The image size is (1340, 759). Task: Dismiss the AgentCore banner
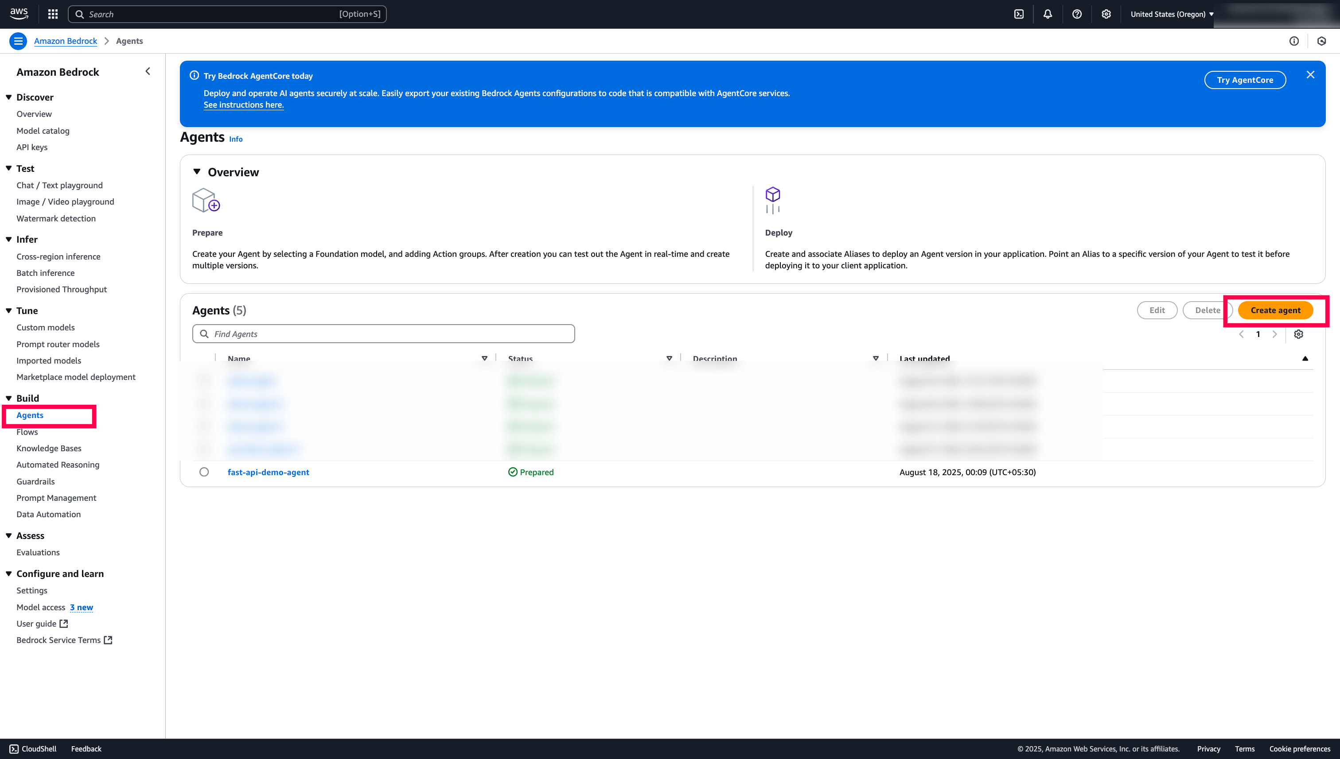pyautogui.click(x=1310, y=74)
